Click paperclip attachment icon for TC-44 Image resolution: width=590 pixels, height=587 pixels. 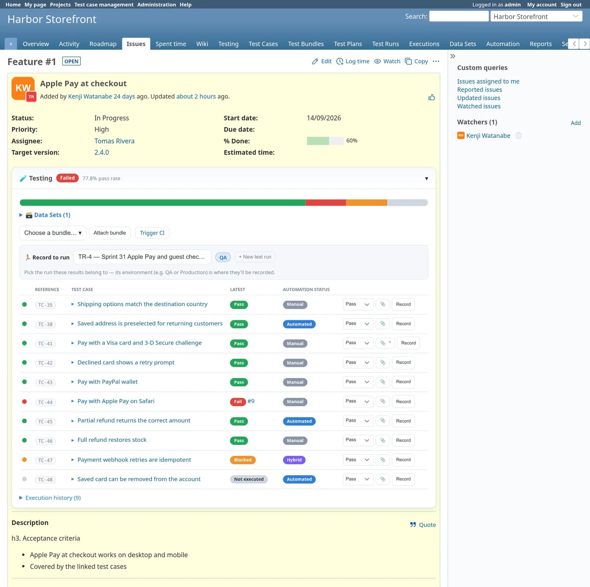point(383,401)
